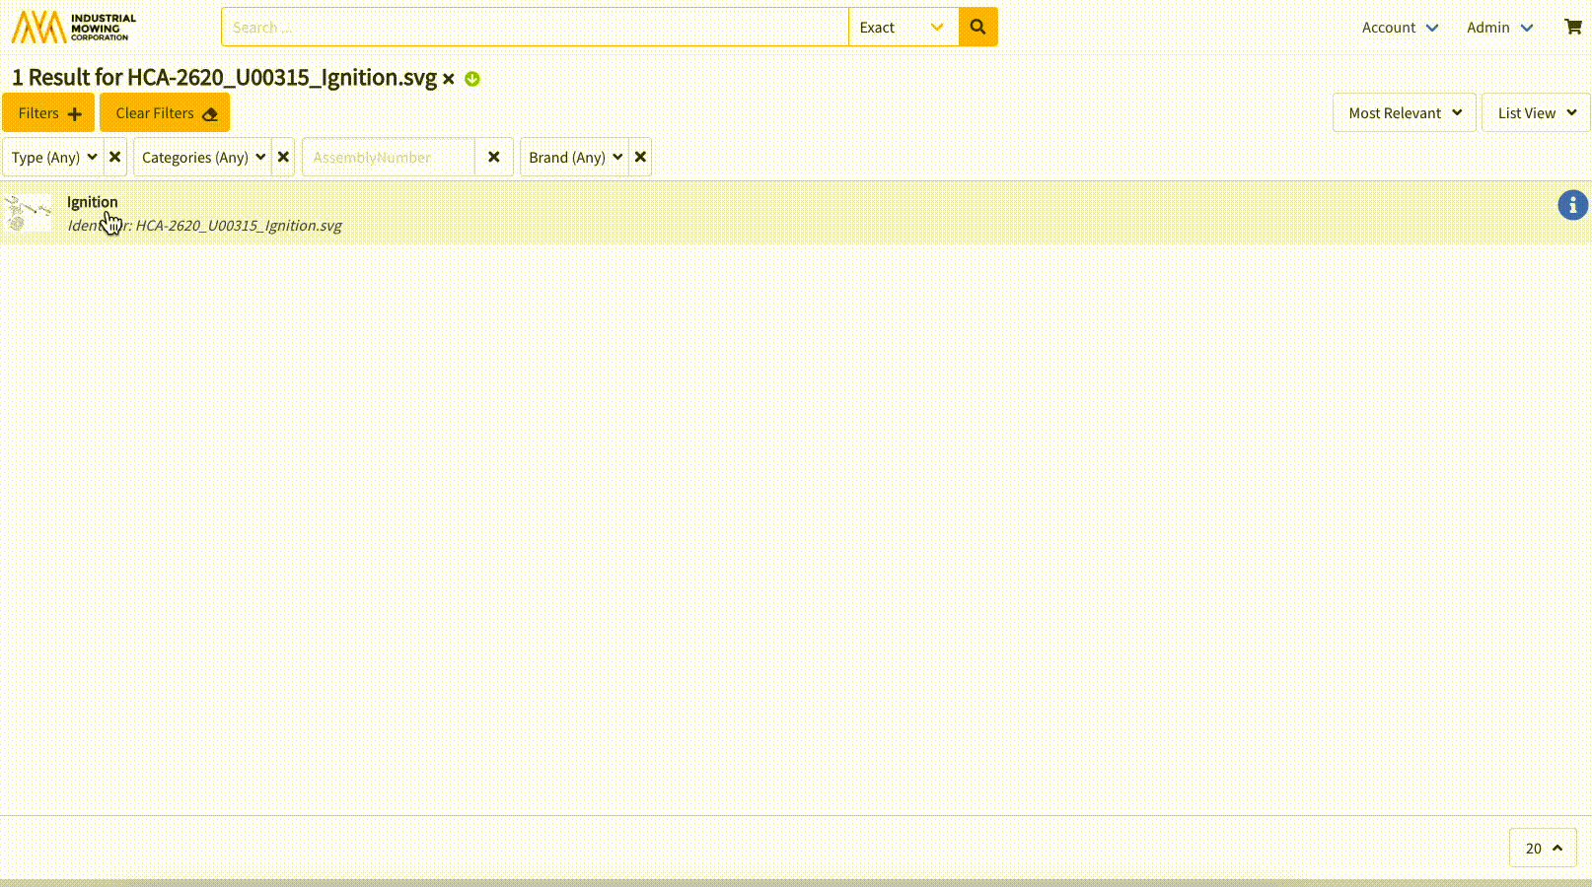Open the shopping cart
This screenshot has width=1592, height=887.
[x=1572, y=27]
